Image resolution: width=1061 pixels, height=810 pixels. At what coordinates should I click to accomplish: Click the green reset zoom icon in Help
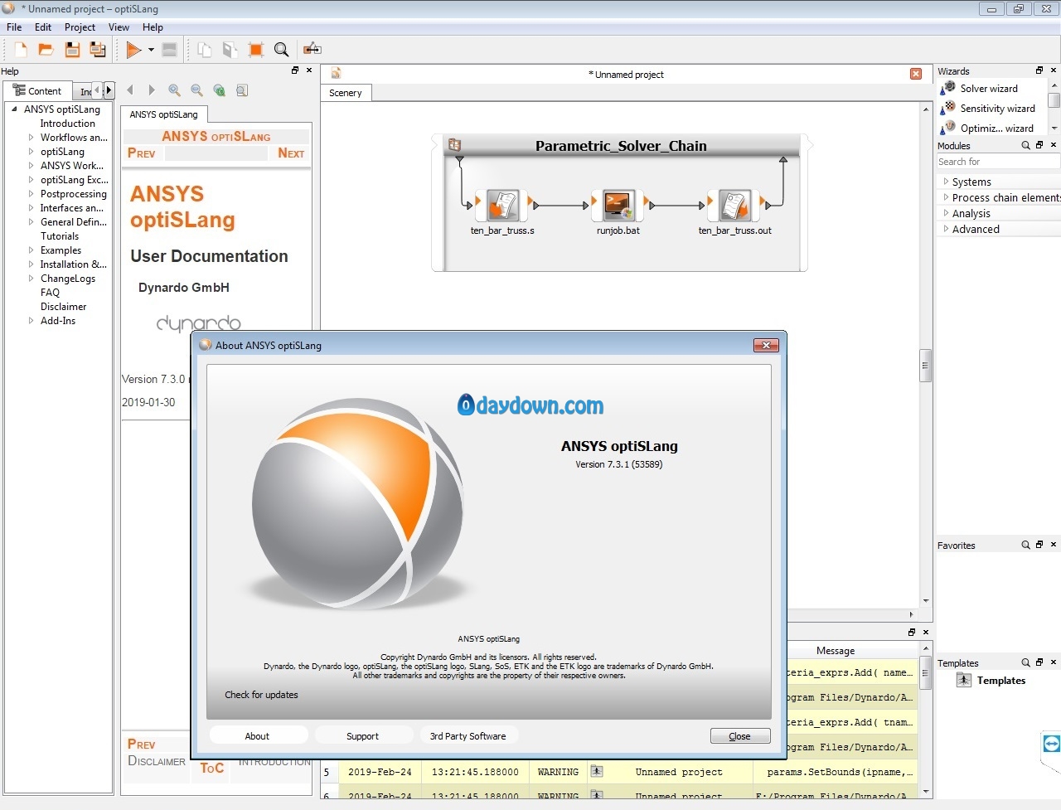click(x=219, y=90)
